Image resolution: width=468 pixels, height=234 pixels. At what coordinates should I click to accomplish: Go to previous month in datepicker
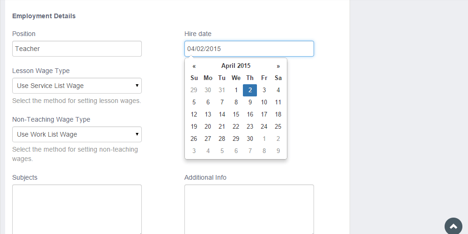point(194,66)
